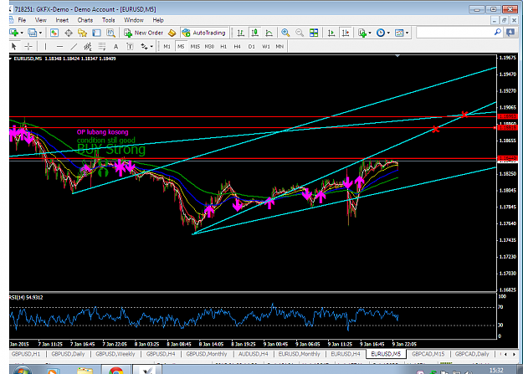
Task: Open the MetaEditor book icon
Action: point(172,33)
